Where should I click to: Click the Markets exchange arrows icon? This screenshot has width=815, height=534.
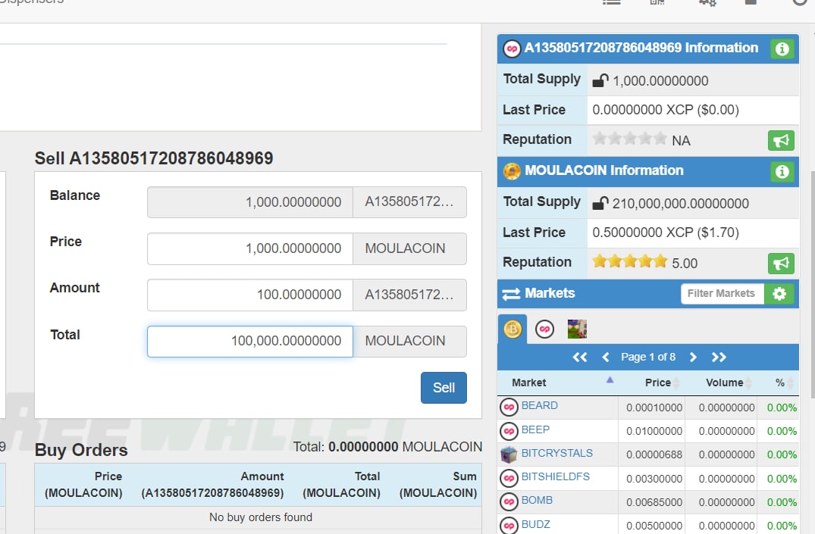coord(511,294)
